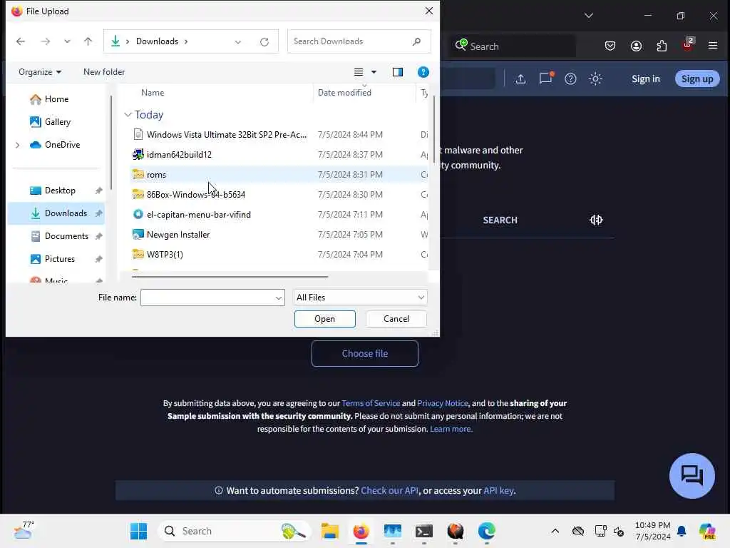Open the Firefox application menu
Viewport: 730px width, 548px height.
713,46
